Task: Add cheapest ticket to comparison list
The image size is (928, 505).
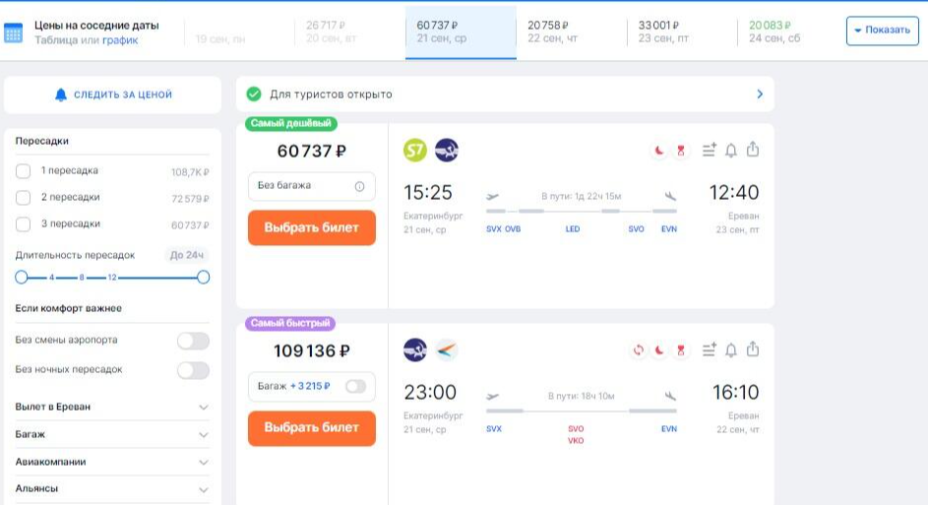Action: coord(709,150)
